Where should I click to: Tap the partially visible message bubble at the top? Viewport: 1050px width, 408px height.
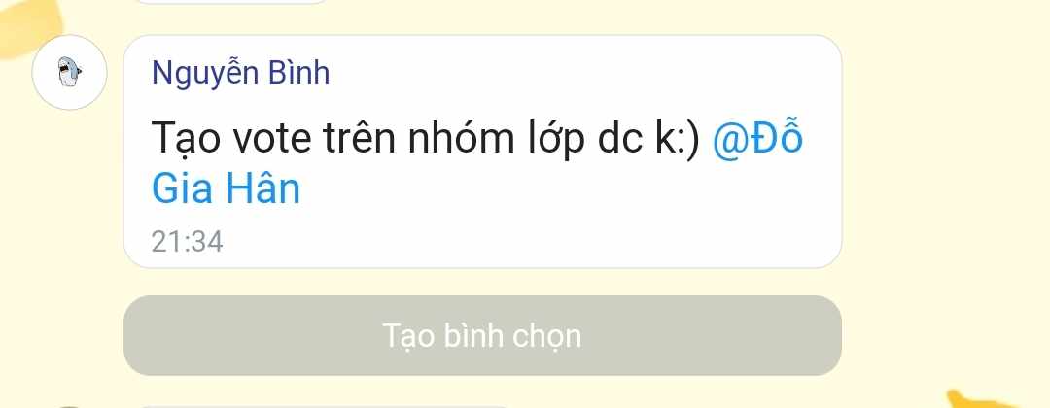231,2
